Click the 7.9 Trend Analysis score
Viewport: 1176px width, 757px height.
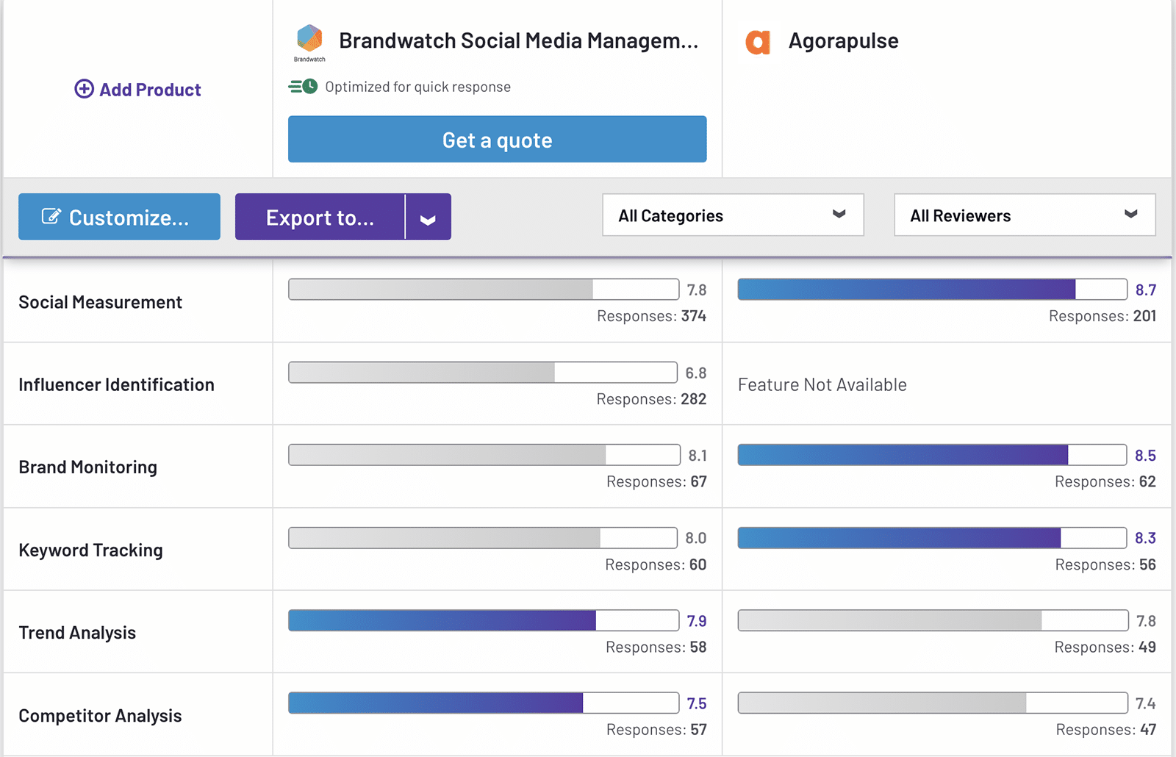click(696, 621)
